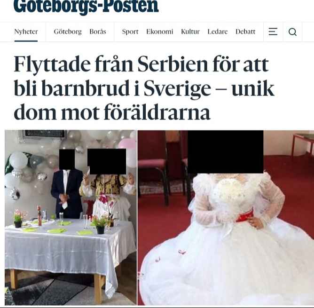This screenshot has height=308, width=314.
Task: Open the Ekonomi section
Action: (160, 32)
